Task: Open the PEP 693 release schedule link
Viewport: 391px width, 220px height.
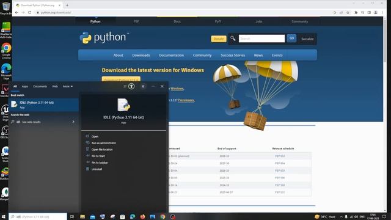Action: [280, 156]
